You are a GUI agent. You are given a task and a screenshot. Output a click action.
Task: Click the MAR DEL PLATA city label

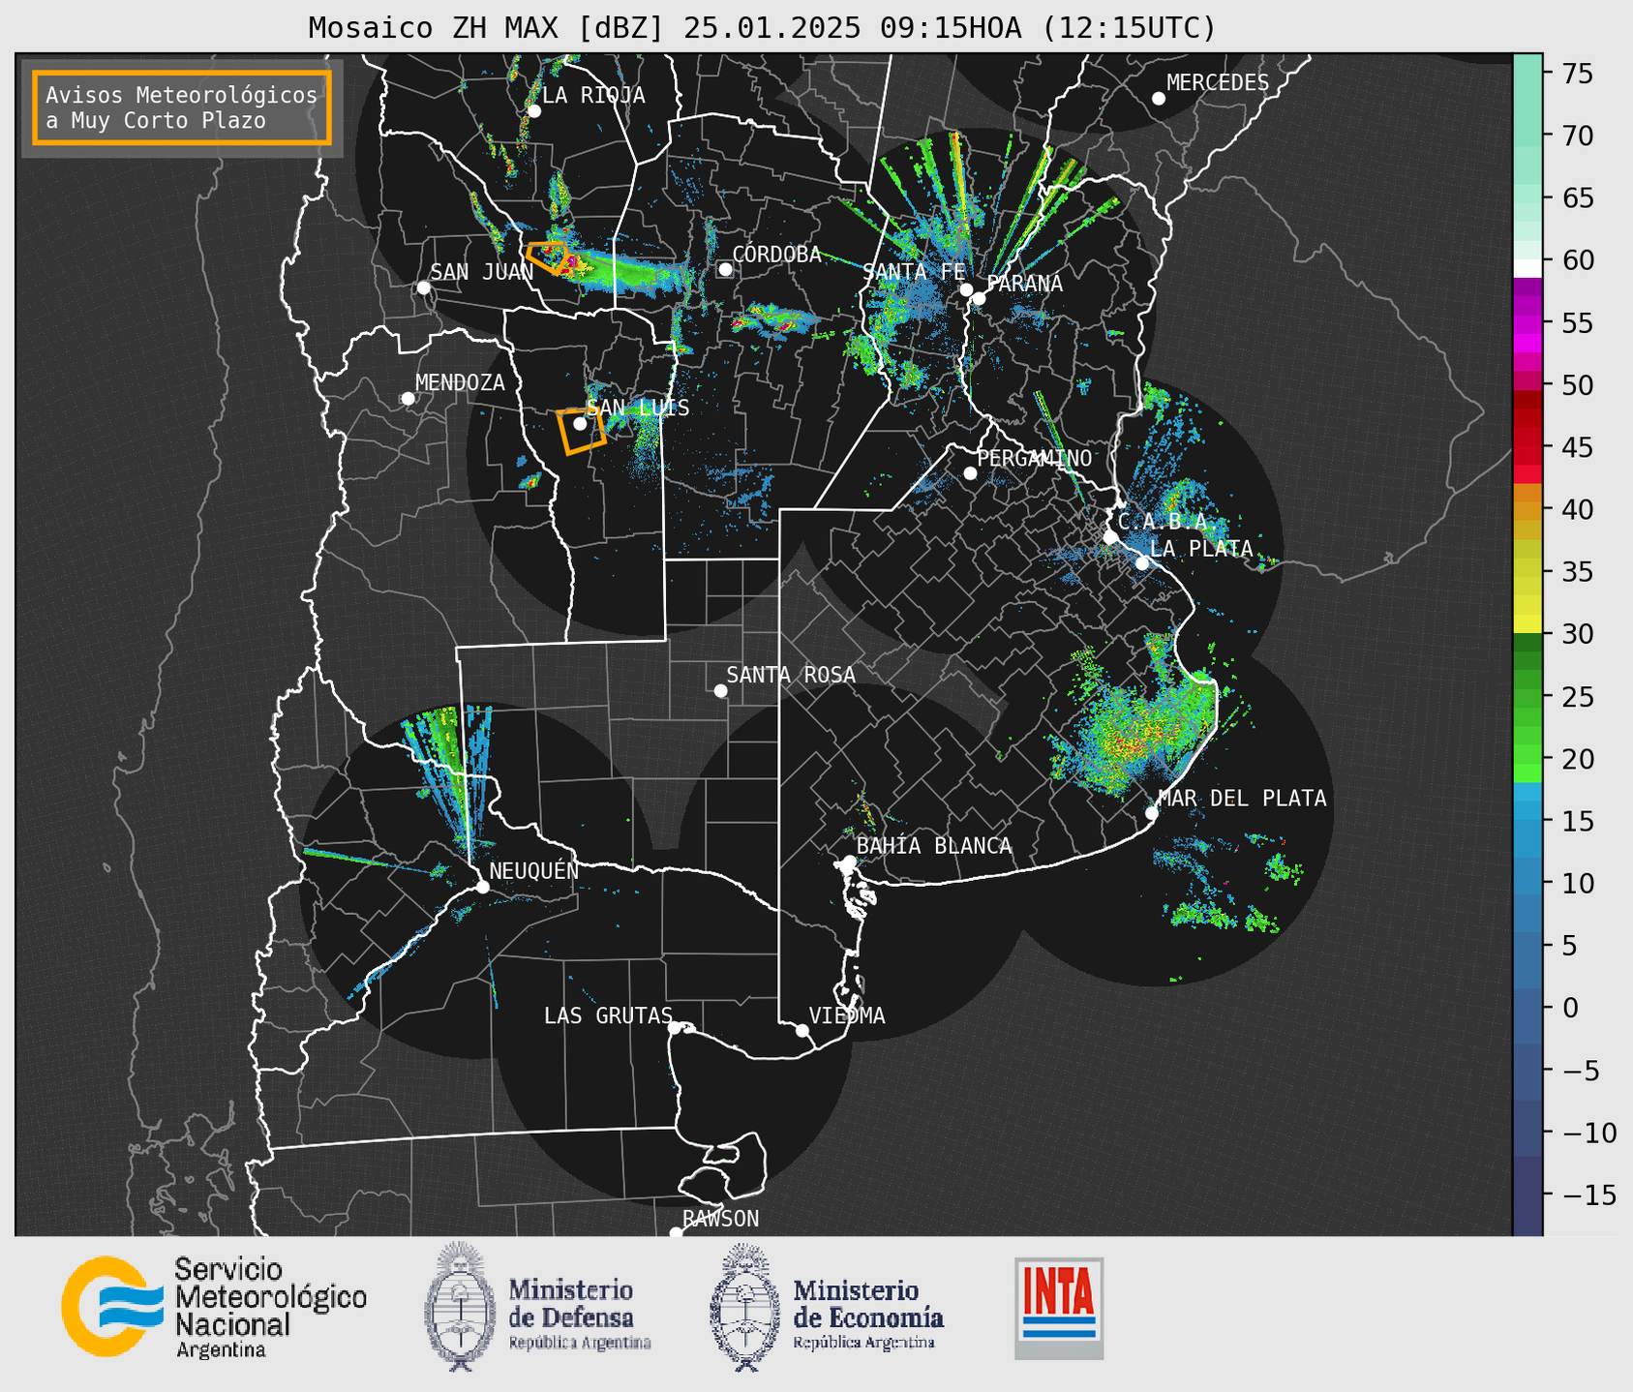point(1242,799)
